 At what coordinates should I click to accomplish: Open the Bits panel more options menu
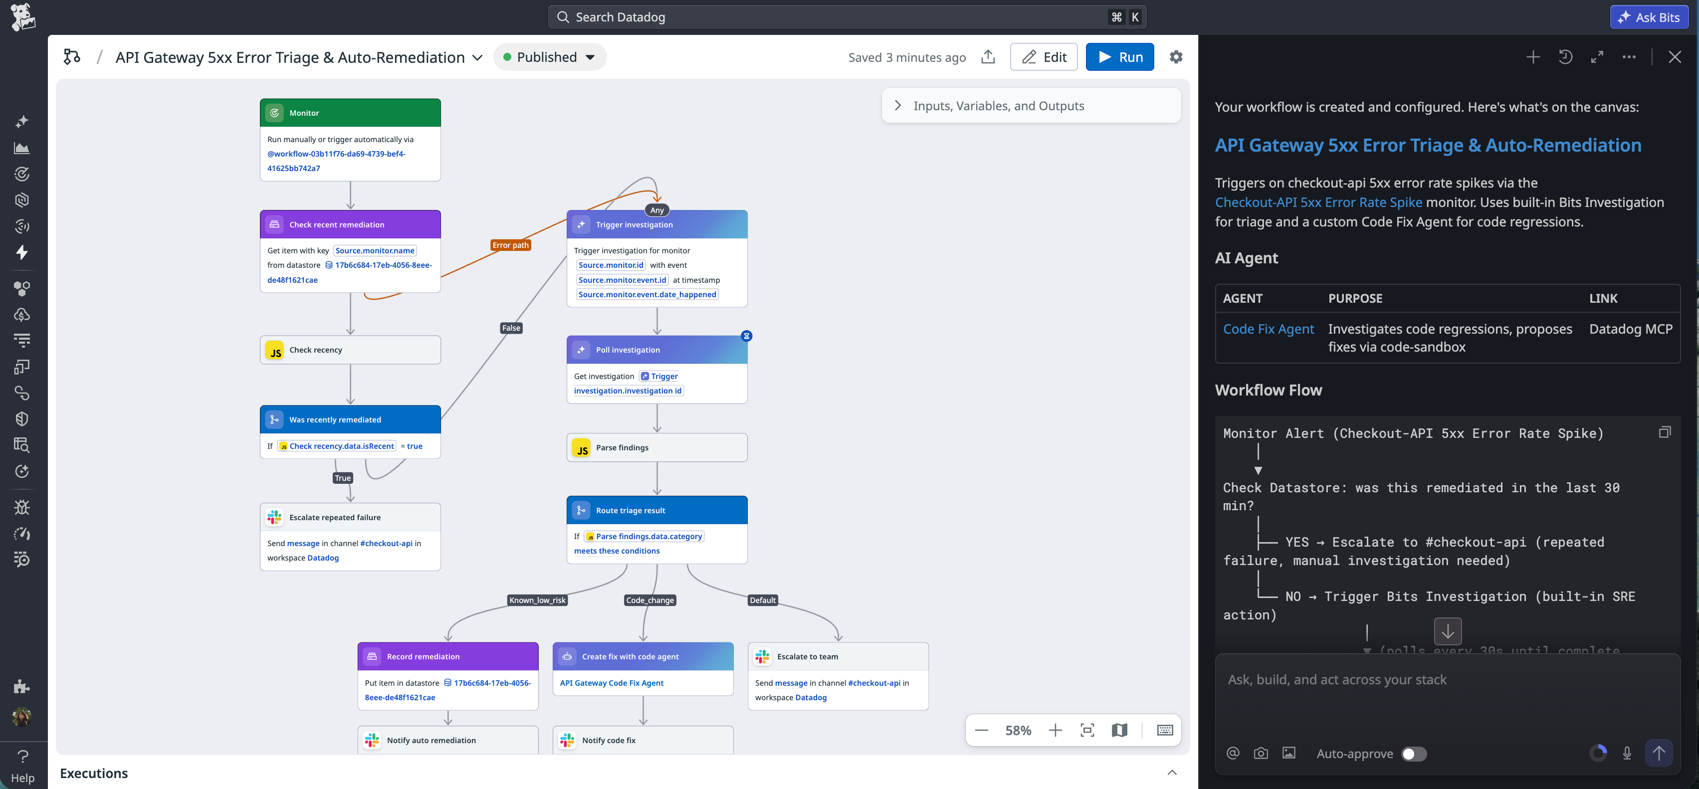(1629, 57)
